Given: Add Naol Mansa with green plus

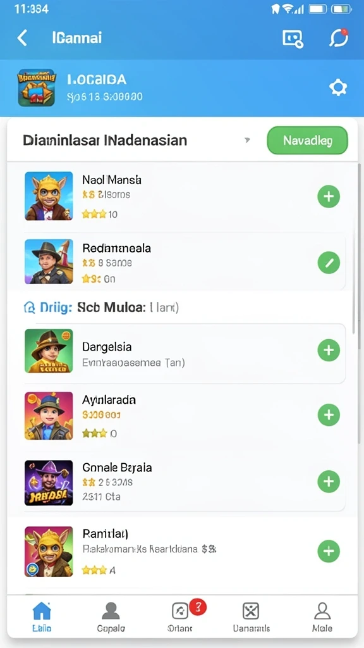Looking at the screenshot, I should coord(329,196).
